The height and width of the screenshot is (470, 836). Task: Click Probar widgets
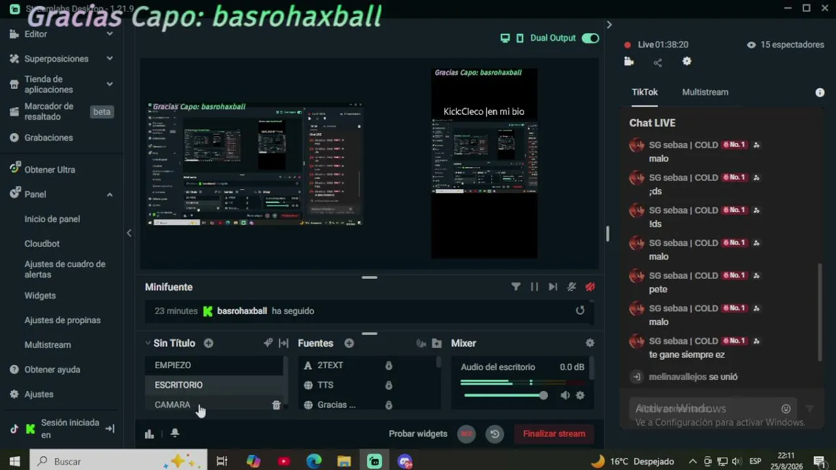(418, 433)
